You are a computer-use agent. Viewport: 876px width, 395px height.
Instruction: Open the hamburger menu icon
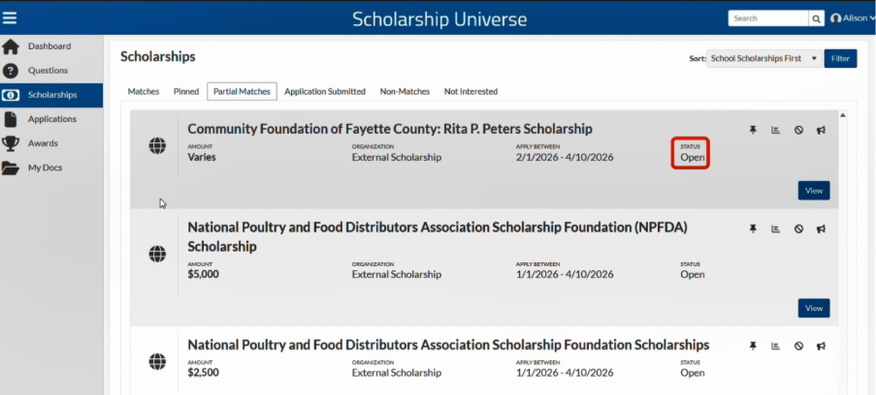10,17
